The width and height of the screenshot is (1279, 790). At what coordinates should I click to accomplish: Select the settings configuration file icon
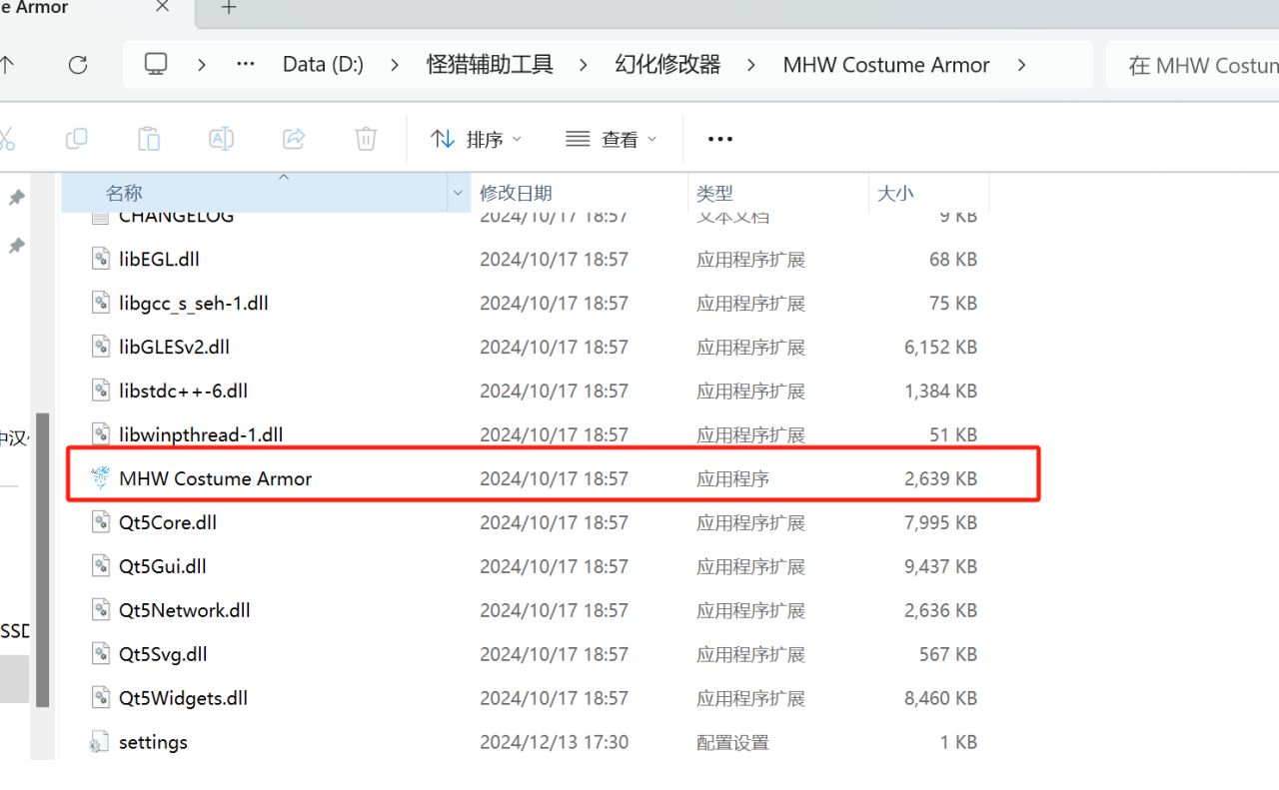point(98,742)
